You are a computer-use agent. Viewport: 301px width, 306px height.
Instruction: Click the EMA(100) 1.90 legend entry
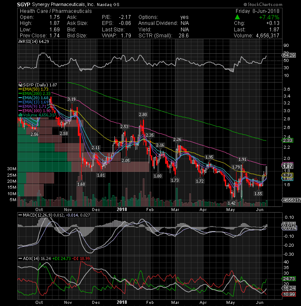[x=34, y=110]
